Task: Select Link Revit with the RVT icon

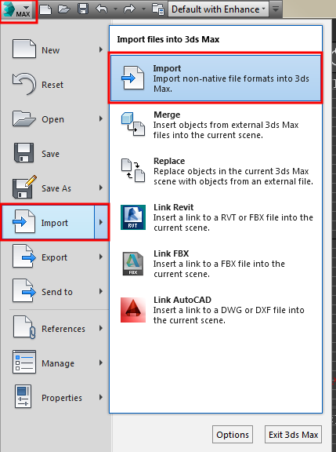Action: coord(215,217)
